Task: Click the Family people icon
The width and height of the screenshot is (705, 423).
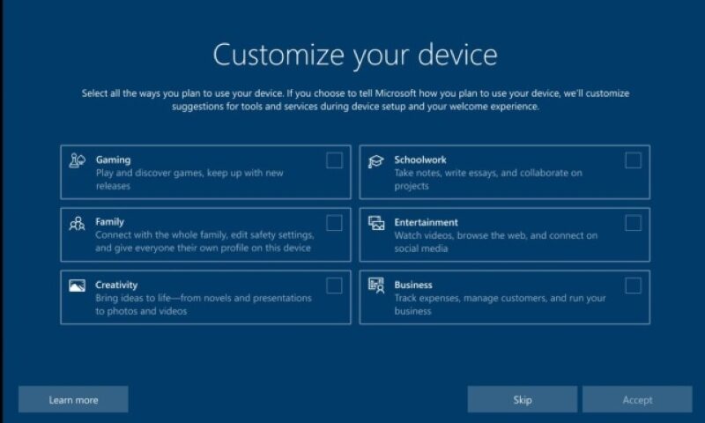Action: pyautogui.click(x=77, y=223)
